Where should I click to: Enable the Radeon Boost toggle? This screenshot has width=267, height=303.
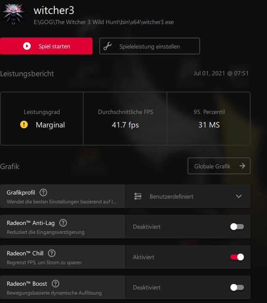pos(237,287)
